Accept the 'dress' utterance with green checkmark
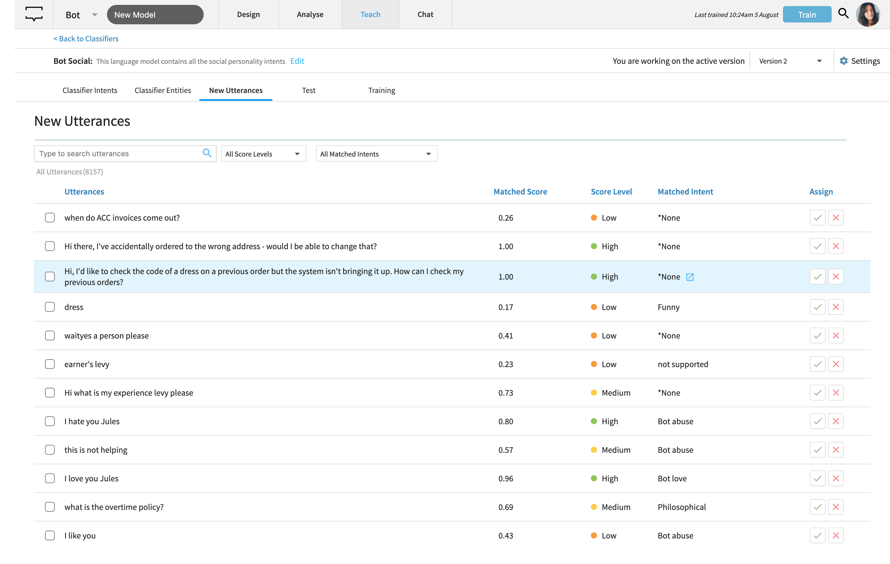Image resolution: width=890 pixels, height=564 pixels. [x=817, y=307]
